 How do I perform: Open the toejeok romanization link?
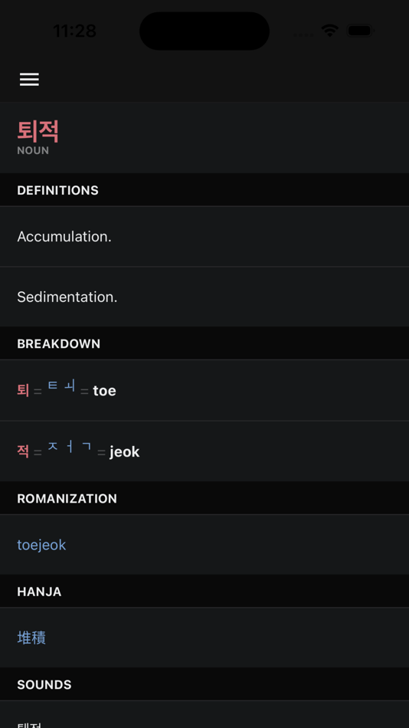pos(42,545)
